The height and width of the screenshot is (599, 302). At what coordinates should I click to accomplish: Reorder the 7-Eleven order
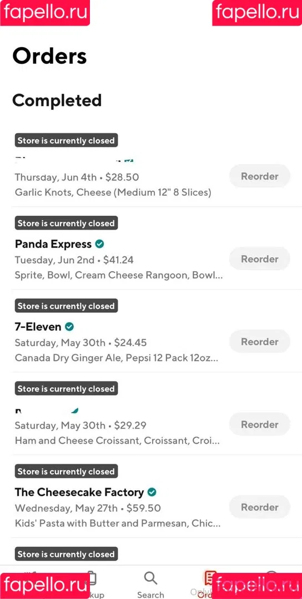click(260, 342)
